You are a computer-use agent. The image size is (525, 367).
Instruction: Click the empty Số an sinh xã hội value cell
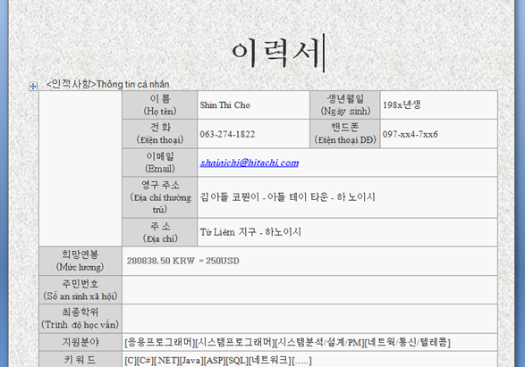[309, 290]
